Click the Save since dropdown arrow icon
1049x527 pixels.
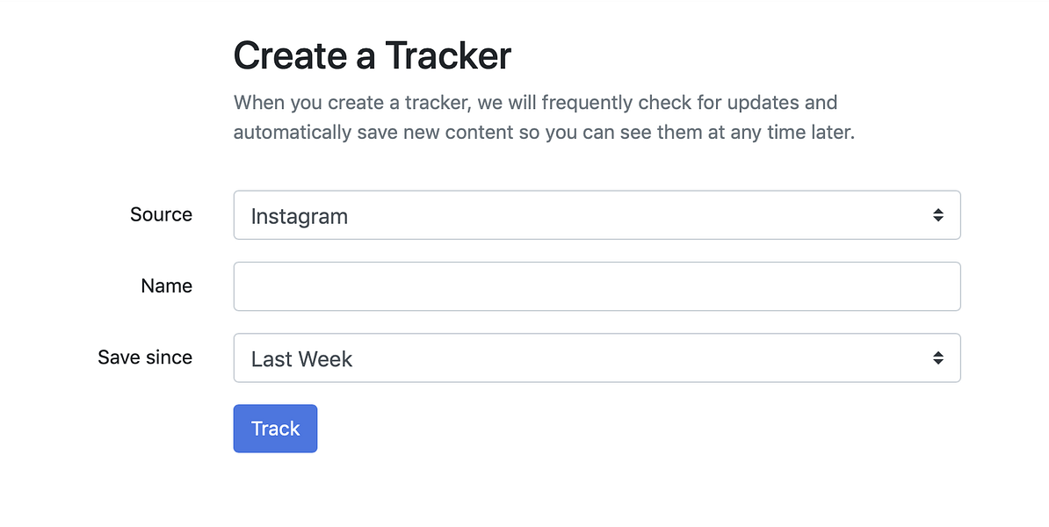click(938, 357)
